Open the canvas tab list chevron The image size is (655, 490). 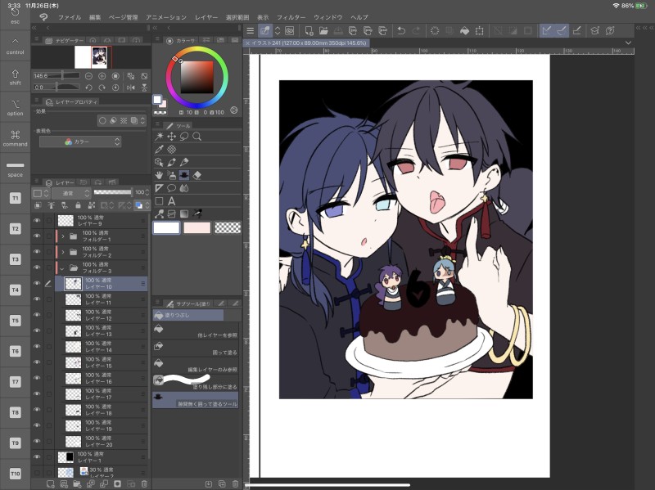[x=628, y=43]
